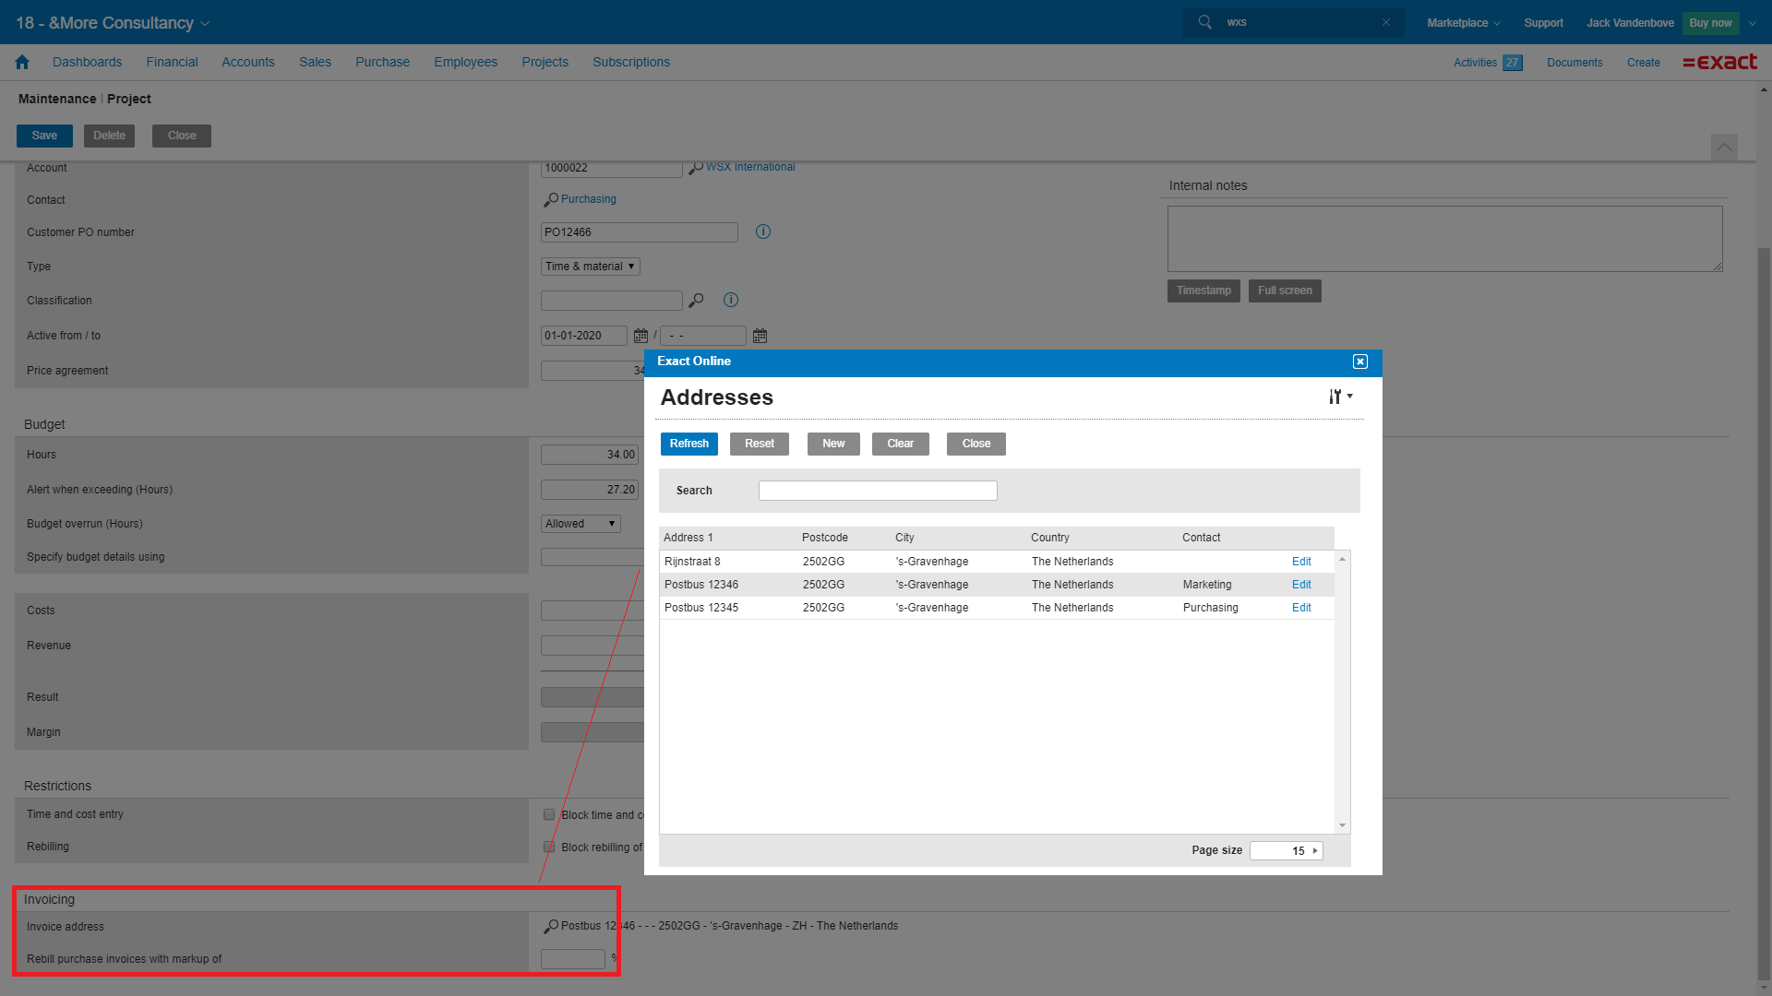Click Clear in Addresses dialog
The image size is (1772, 996).
click(x=901, y=444)
